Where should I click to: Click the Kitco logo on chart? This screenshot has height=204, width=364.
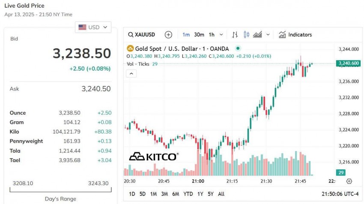tap(153, 156)
